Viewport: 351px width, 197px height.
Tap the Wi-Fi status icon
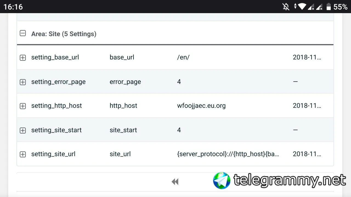click(x=302, y=7)
